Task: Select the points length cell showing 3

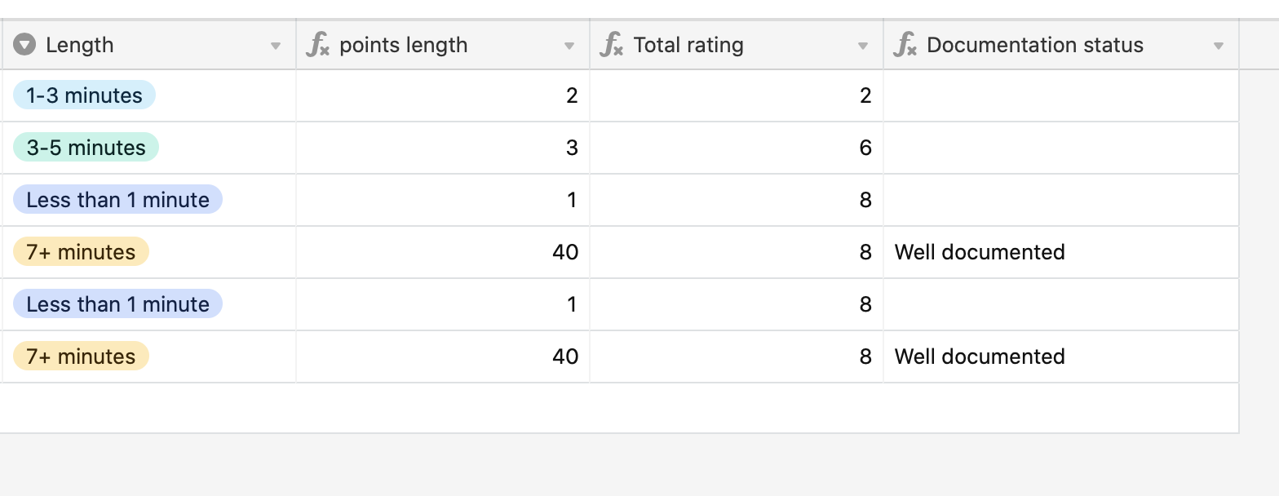Action: click(x=443, y=148)
